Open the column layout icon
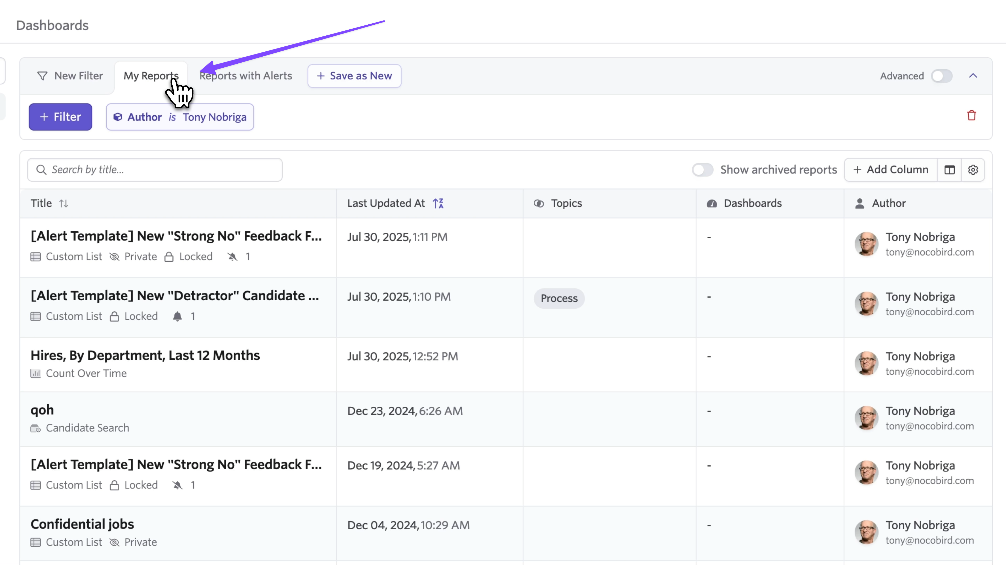Viewport: 1006px width, 565px height. (949, 170)
